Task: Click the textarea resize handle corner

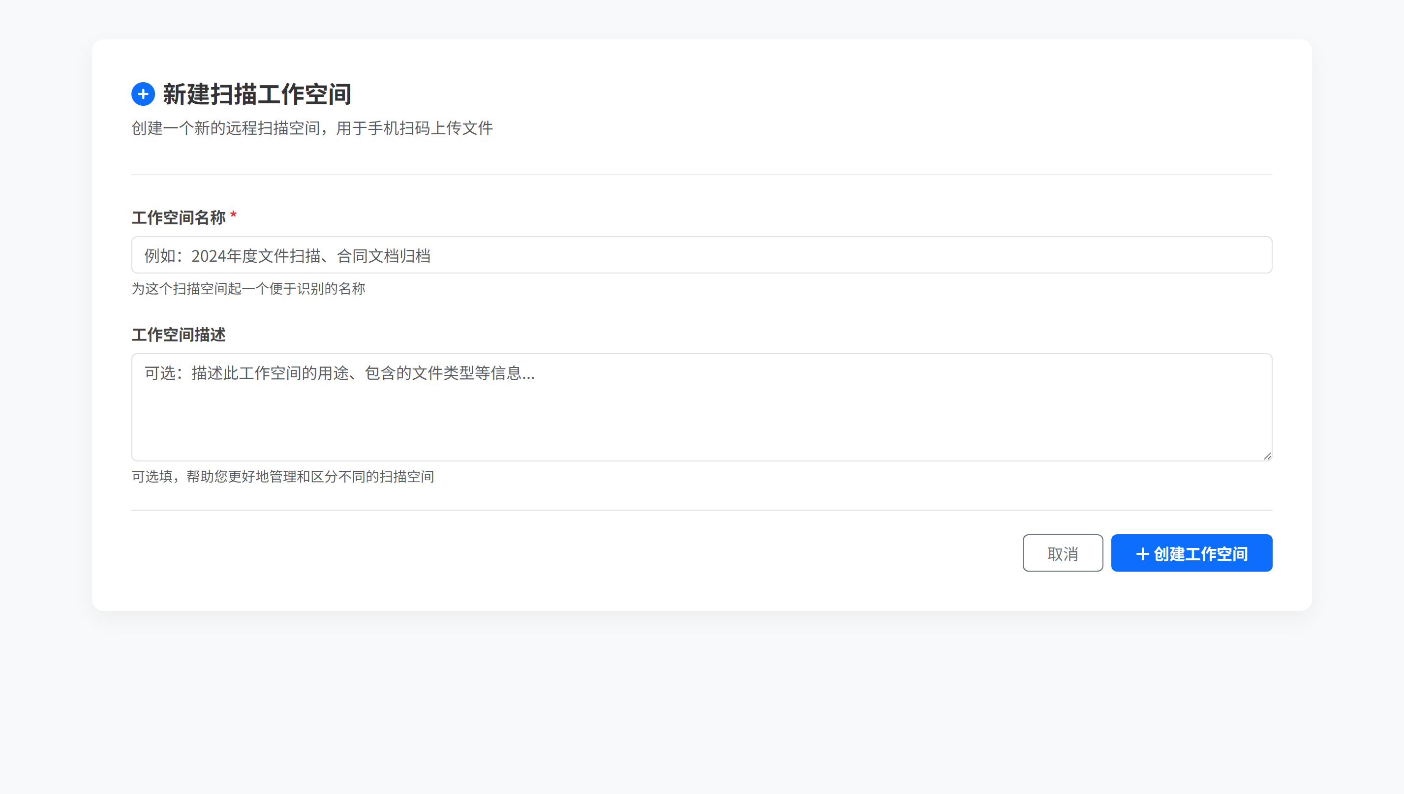Action: click(1267, 456)
